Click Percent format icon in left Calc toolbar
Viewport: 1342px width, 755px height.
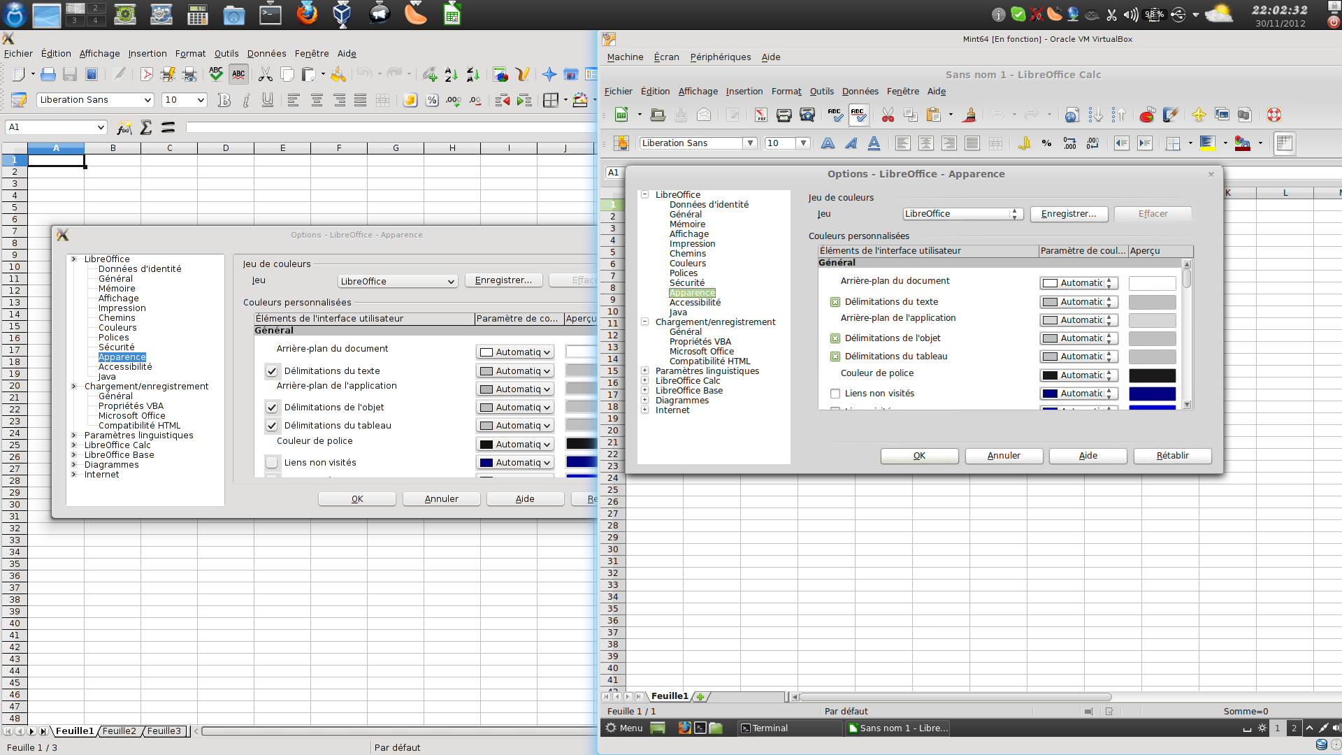tap(432, 100)
